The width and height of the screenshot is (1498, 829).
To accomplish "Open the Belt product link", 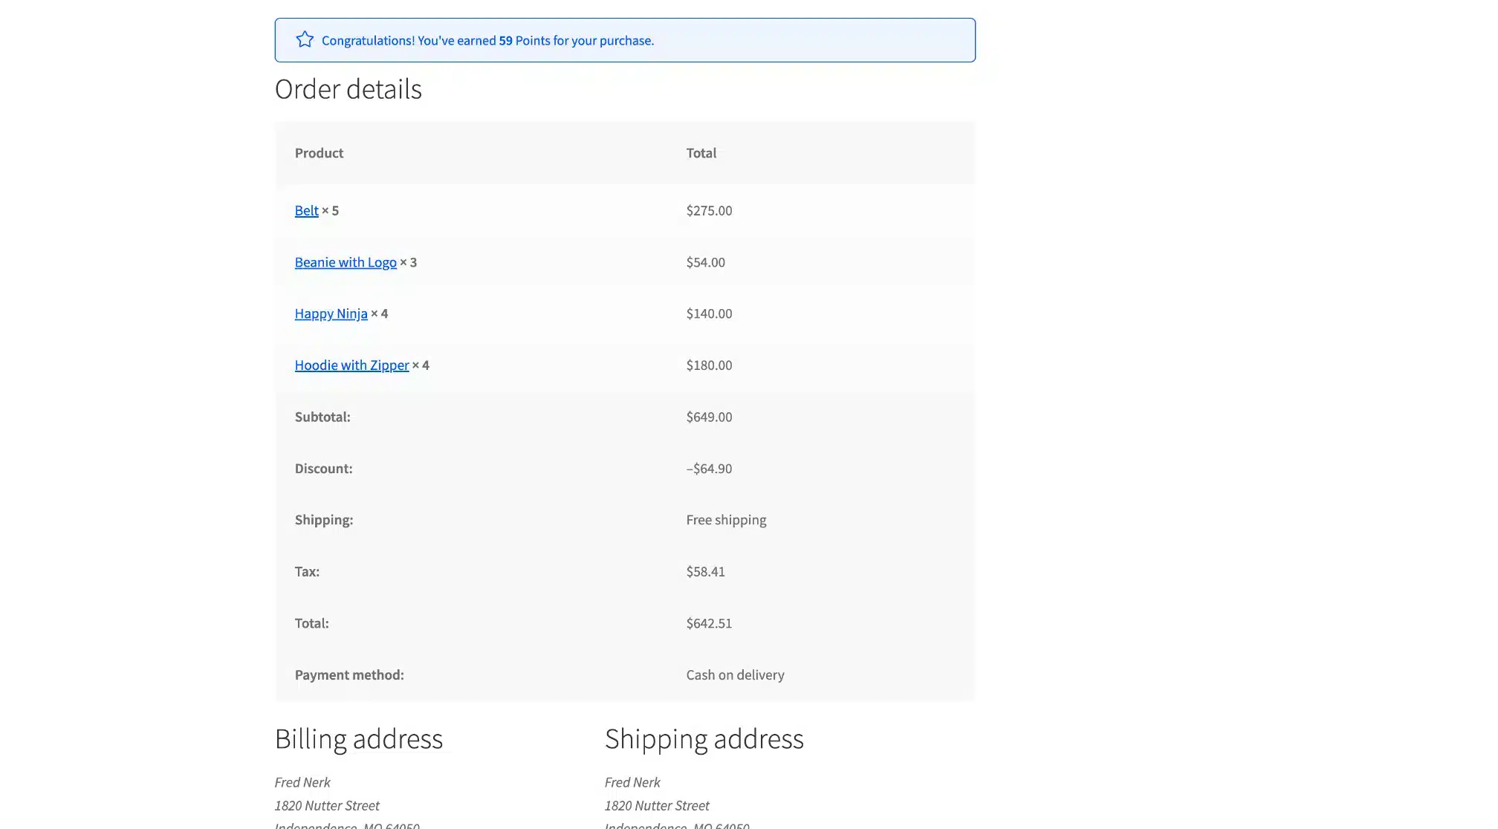I will (x=306, y=210).
